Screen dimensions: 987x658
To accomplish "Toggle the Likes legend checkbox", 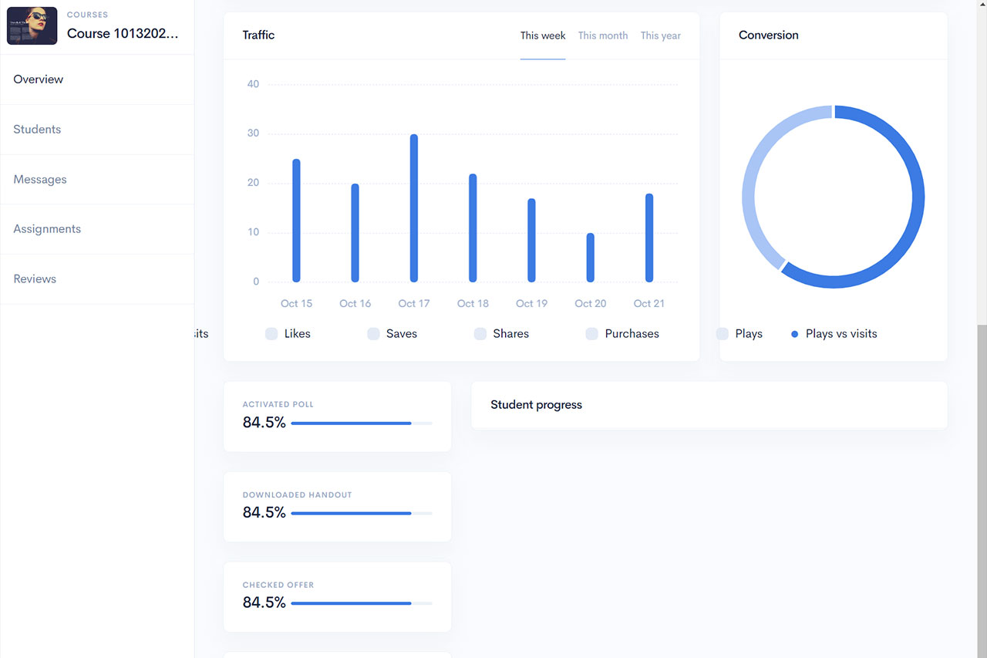I will (x=271, y=334).
